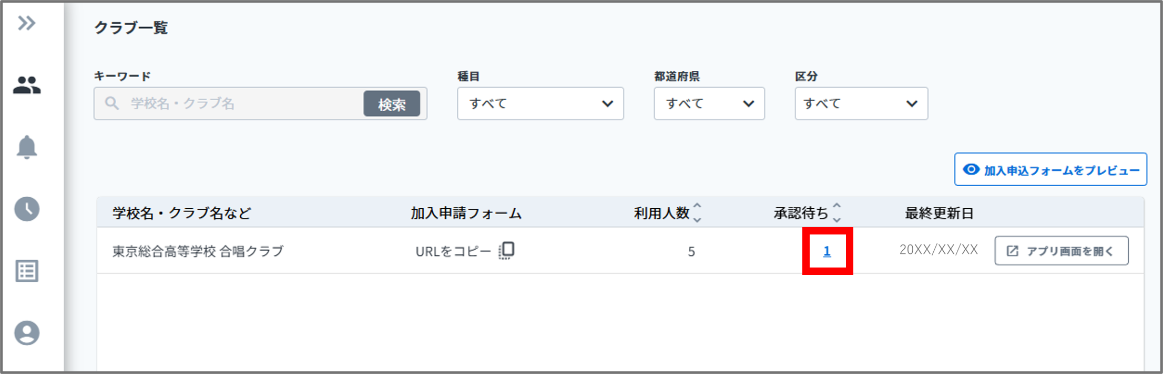
Task: Open the clock history sidebar icon
Action: tap(27, 209)
